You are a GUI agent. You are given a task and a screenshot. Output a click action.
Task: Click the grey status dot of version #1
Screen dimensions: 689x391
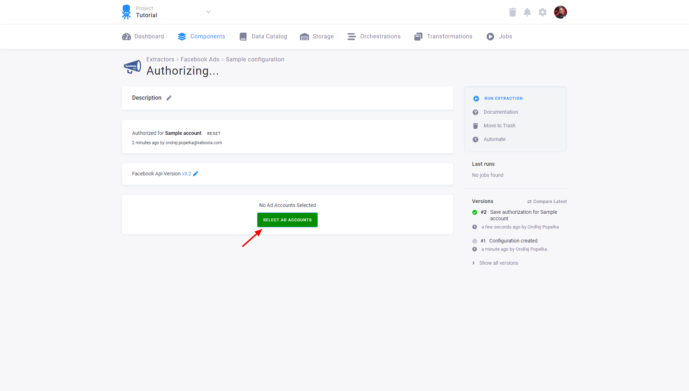[475, 241]
